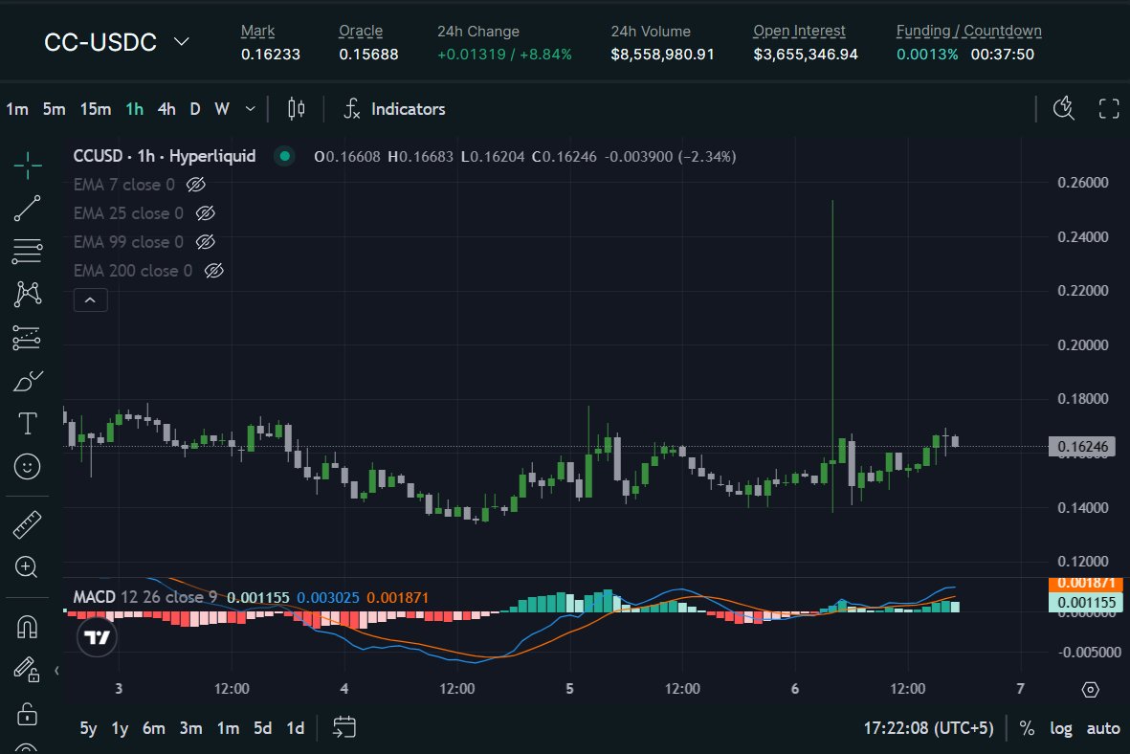Click the Oracle price label
1130x754 pixels.
361,31
